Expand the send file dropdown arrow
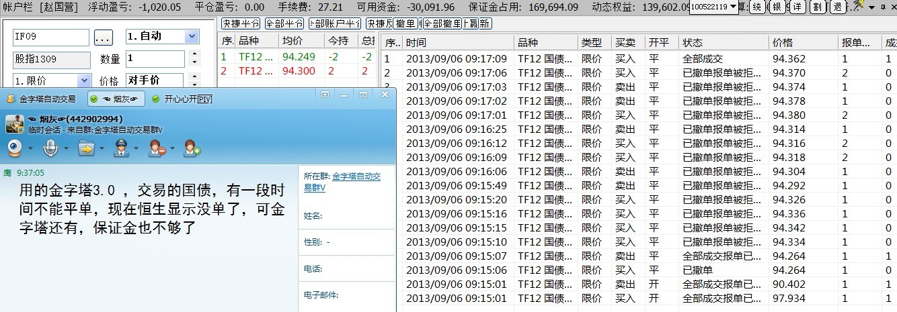The width and height of the screenshot is (897, 312). [x=101, y=148]
